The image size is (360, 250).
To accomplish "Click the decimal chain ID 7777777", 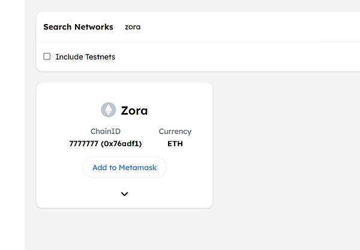I will (83, 144).
